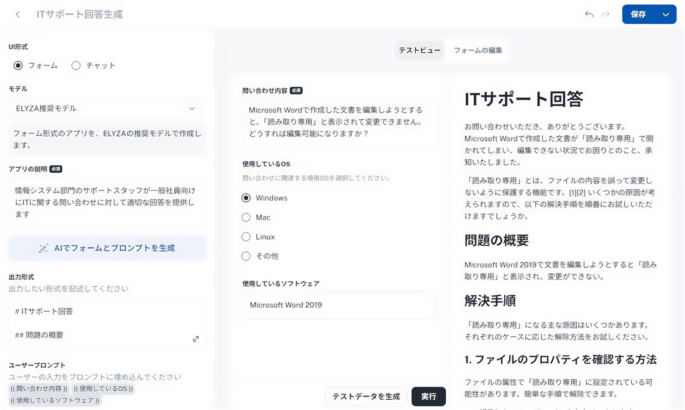Click the magic wand icon on the AI generate button
685x410 pixels.
point(43,248)
